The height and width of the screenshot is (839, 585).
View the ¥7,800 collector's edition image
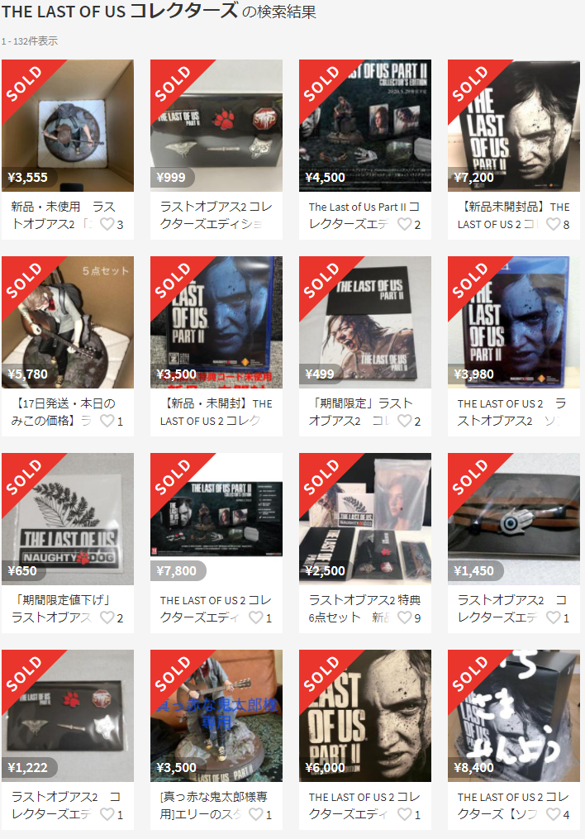pyautogui.click(x=216, y=519)
